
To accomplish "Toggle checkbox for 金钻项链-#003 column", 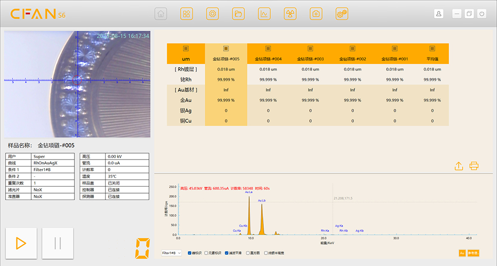I will [310, 49].
